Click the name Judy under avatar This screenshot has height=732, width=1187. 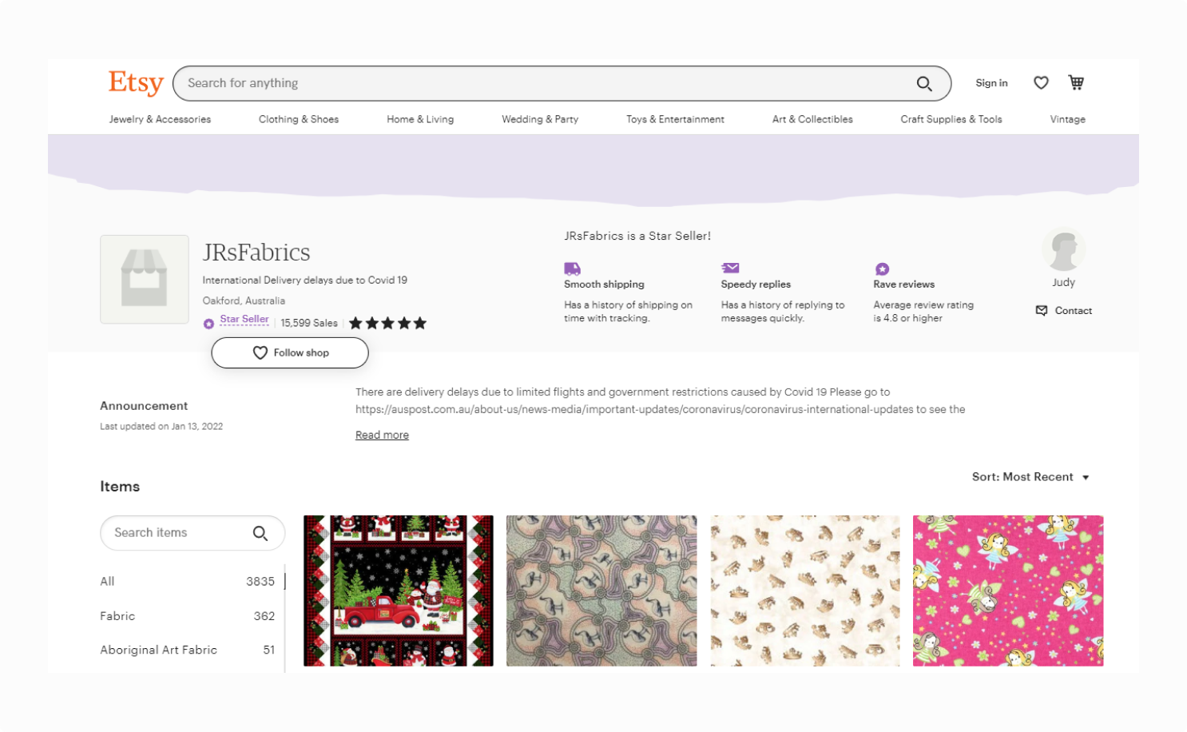tap(1063, 282)
